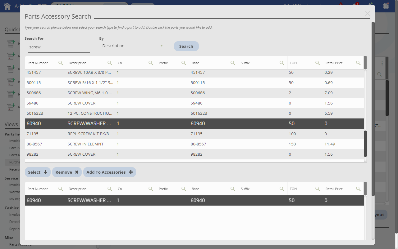Filter Co. column in the upper grid
The image size is (398, 249).
(x=151, y=63)
